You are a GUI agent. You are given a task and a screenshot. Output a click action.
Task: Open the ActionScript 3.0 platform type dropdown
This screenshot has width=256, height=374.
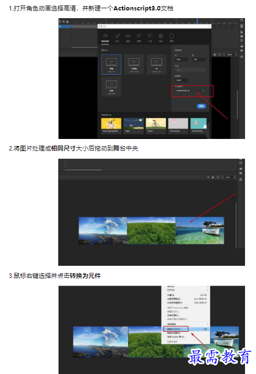pos(190,91)
